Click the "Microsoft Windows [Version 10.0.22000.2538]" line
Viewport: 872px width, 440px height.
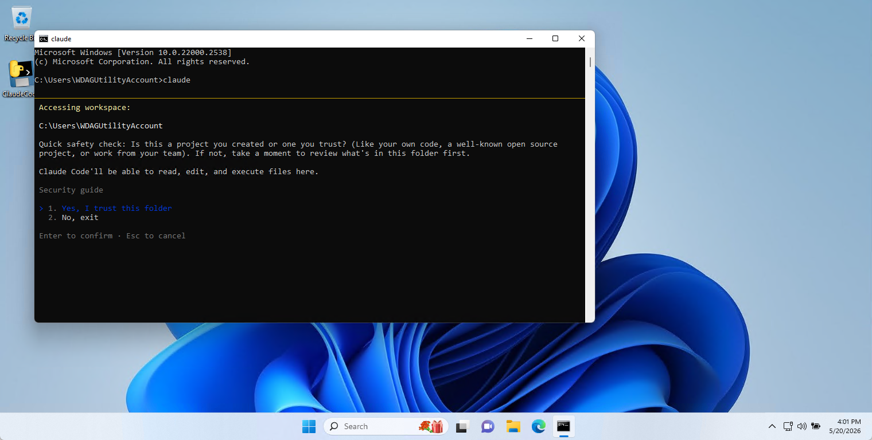pos(133,53)
